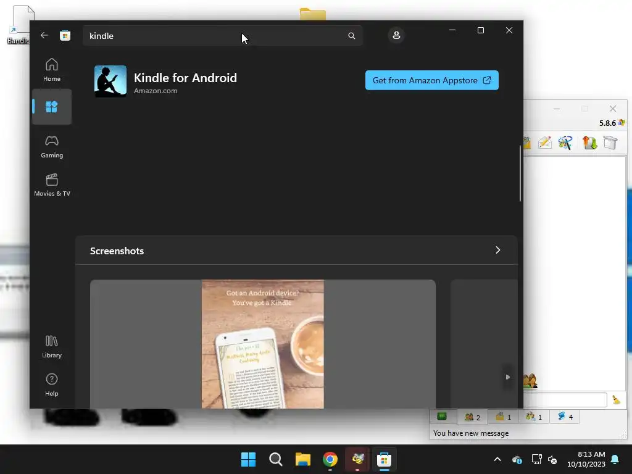Screen dimensions: 632x474
Task: Click the search magnifier in the Store search box
Action: (x=351, y=36)
